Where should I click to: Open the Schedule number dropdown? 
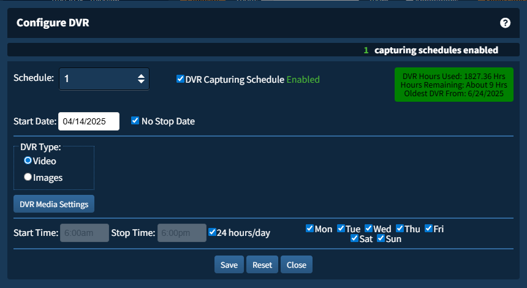pyautogui.click(x=104, y=79)
